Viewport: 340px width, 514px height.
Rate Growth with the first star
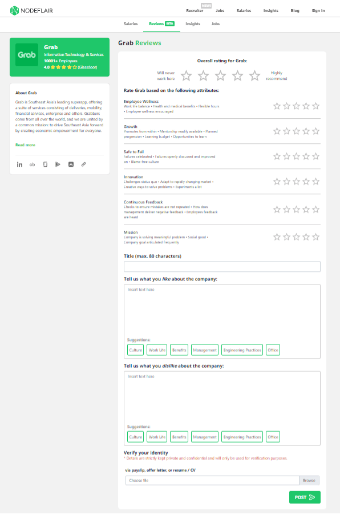(x=277, y=131)
